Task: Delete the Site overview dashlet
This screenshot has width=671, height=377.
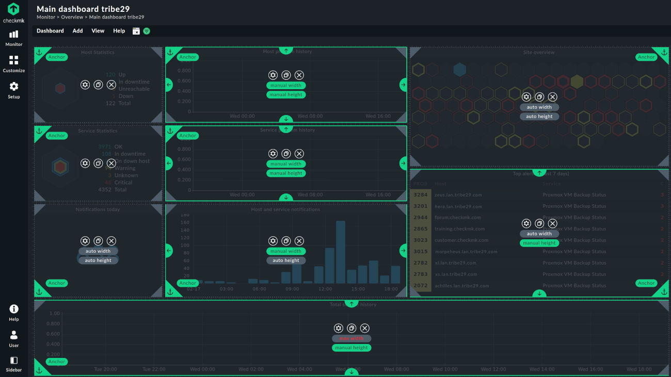Action: [552, 97]
